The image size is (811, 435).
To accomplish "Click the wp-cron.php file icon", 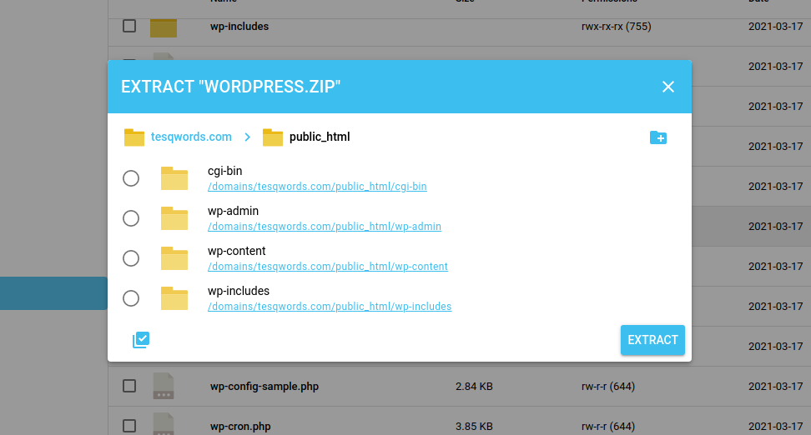I will 164,424.
